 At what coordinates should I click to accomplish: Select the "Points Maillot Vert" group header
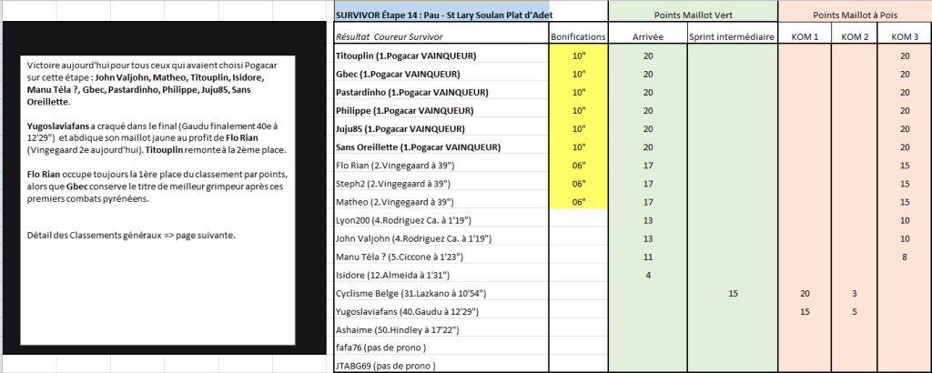click(694, 15)
